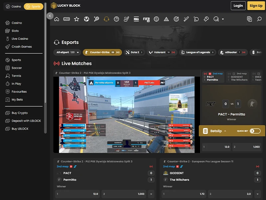Click the live stream video
Viewport: 266px width, 200px height.
coord(127,115)
